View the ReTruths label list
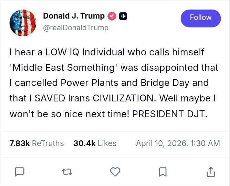The height and width of the screenshot is (186, 230). point(48,143)
